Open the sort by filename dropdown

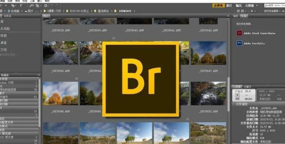click(x=272, y=11)
